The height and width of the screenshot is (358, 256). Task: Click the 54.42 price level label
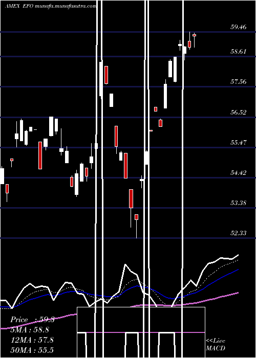[239, 173]
